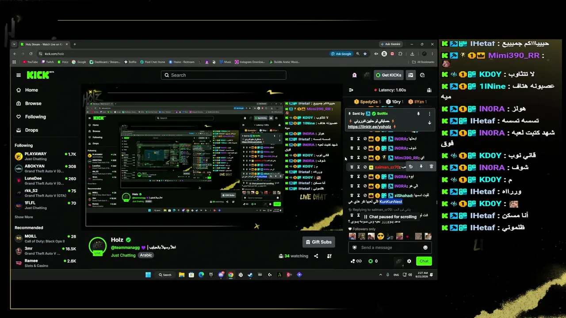
Task: Resume chat via paused for scrolling
Action: [x=390, y=217]
